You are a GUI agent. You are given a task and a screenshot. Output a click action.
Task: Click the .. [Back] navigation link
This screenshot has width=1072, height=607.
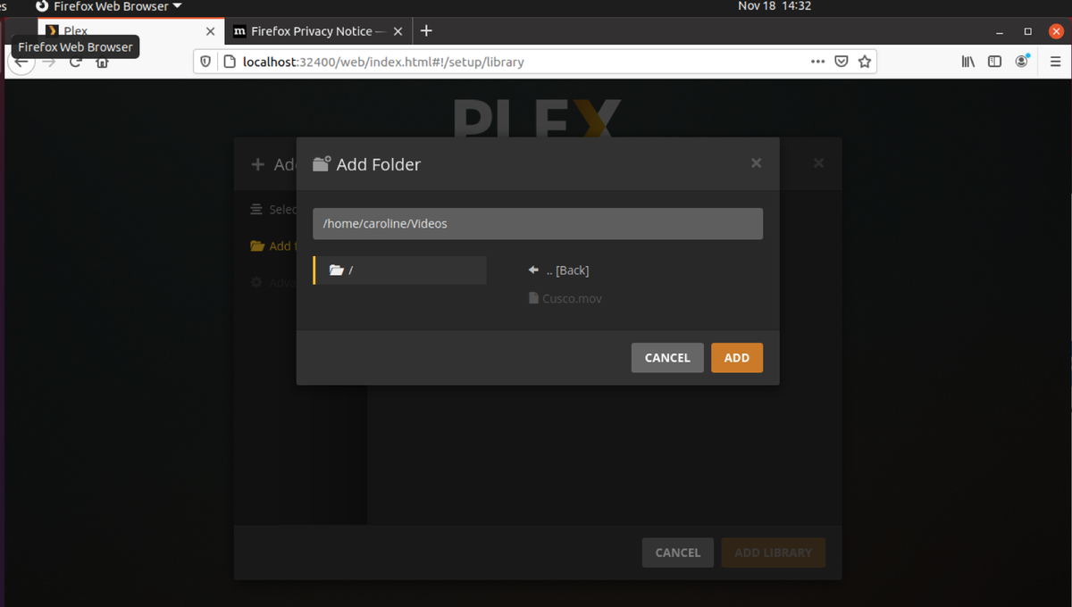click(558, 270)
